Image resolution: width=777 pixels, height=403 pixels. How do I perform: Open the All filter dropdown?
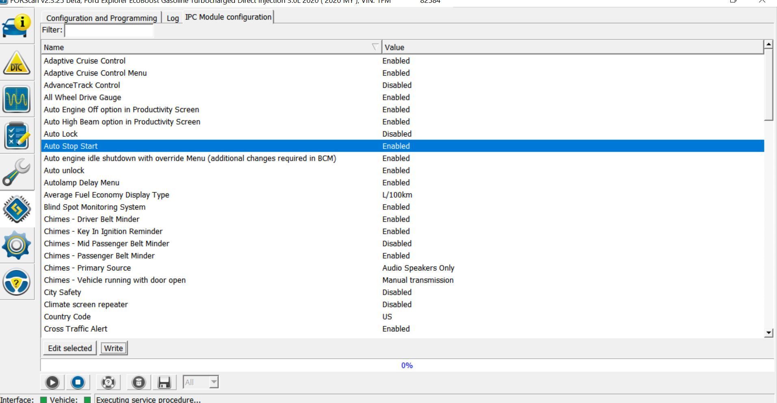[201, 381]
